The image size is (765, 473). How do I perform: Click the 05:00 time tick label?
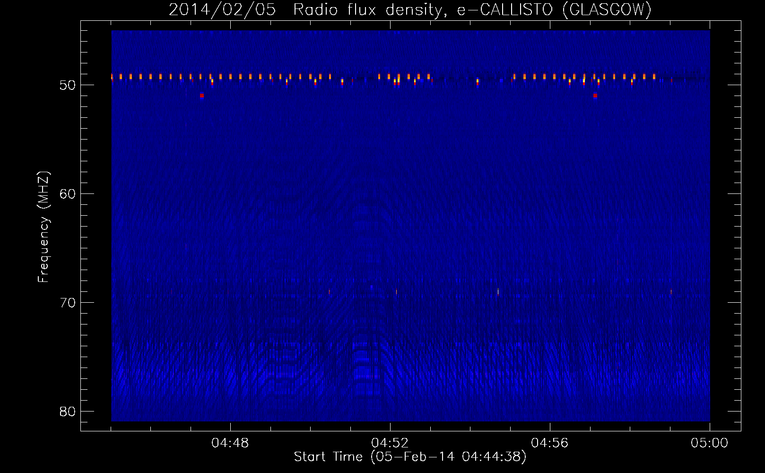tap(709, 443)
